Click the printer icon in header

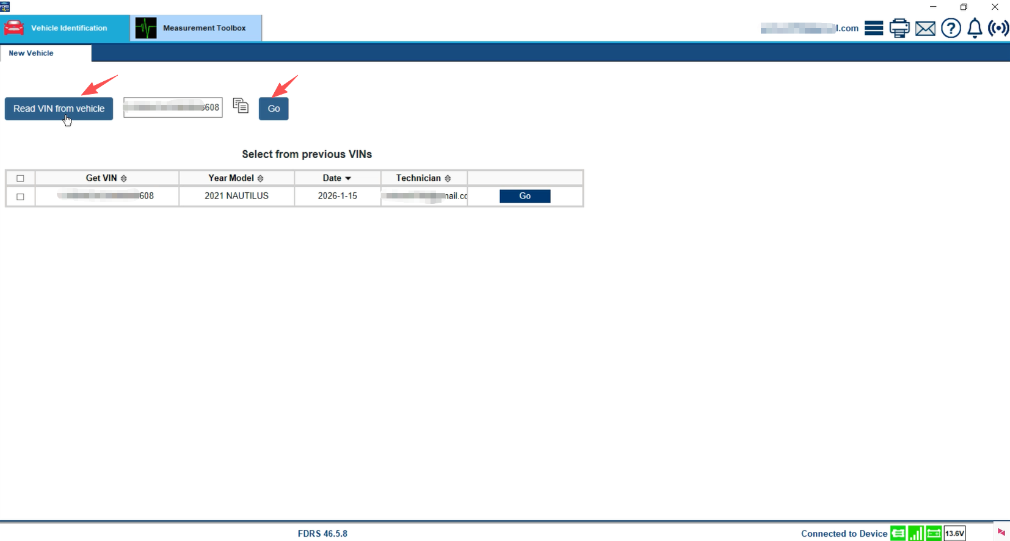tap(899, 28)
